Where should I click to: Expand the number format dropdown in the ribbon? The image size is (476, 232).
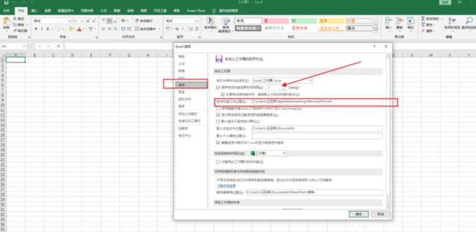(x=197, y=21)
